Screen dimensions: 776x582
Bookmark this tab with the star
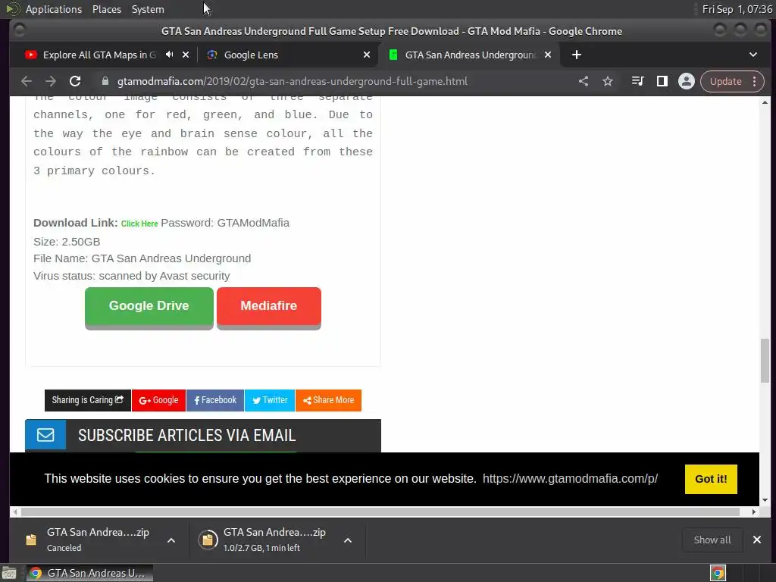point(608,81)
